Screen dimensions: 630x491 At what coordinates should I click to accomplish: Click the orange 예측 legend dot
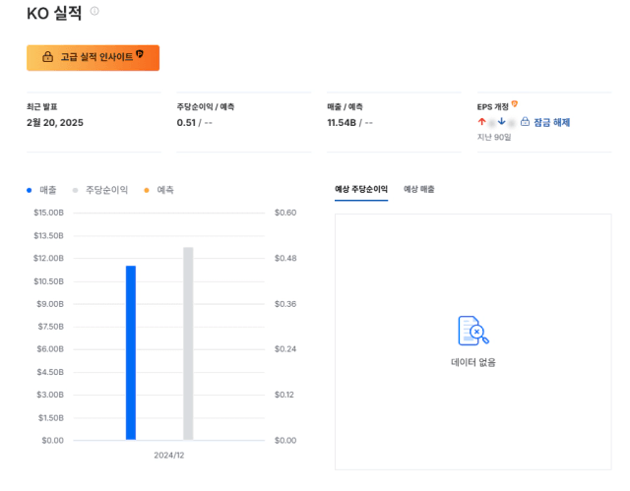pyautogui.click(x=147, y=190)
